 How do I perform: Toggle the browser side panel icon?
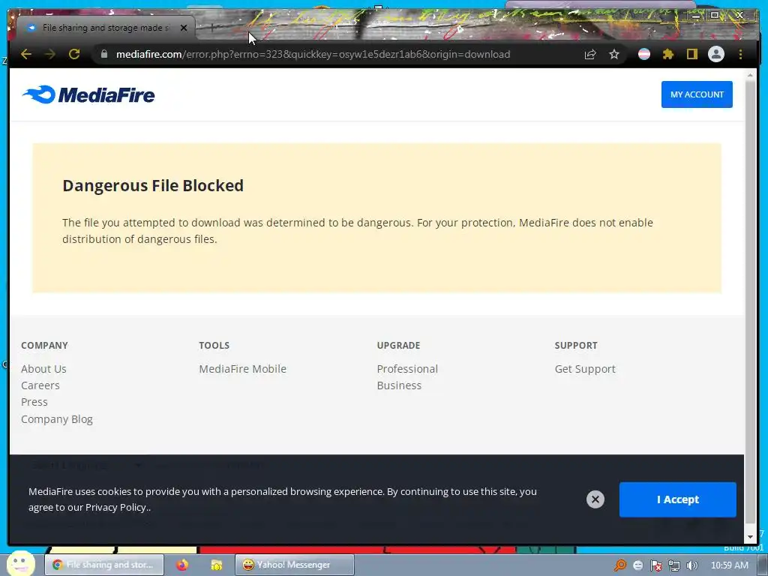691,54
